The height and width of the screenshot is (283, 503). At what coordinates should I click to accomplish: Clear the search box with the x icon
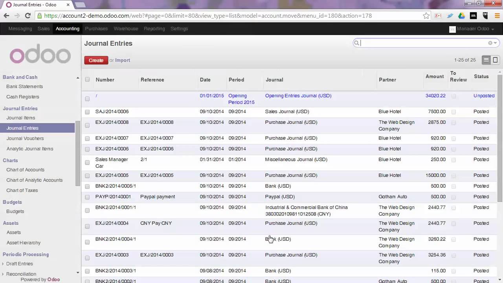490,43
